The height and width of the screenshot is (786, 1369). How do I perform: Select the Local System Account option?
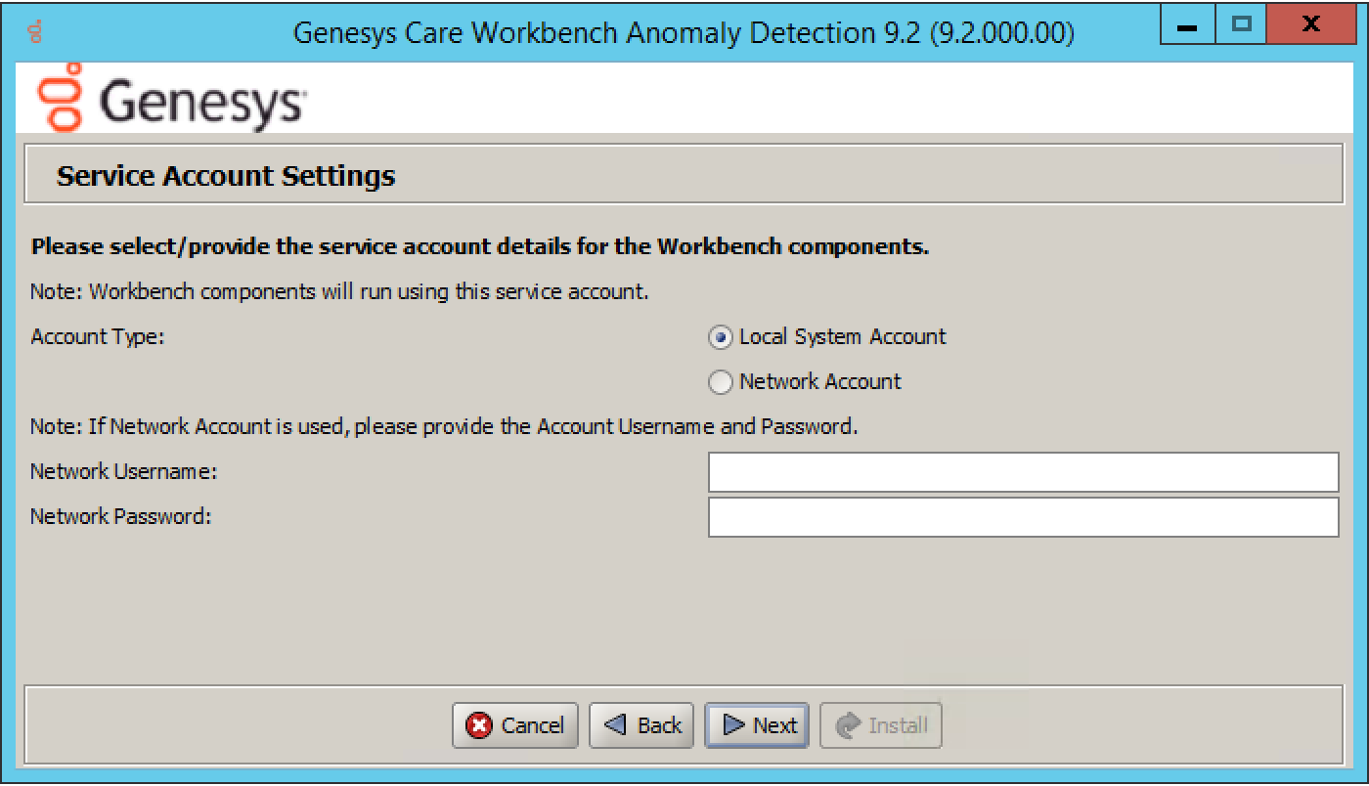(721, 337)
